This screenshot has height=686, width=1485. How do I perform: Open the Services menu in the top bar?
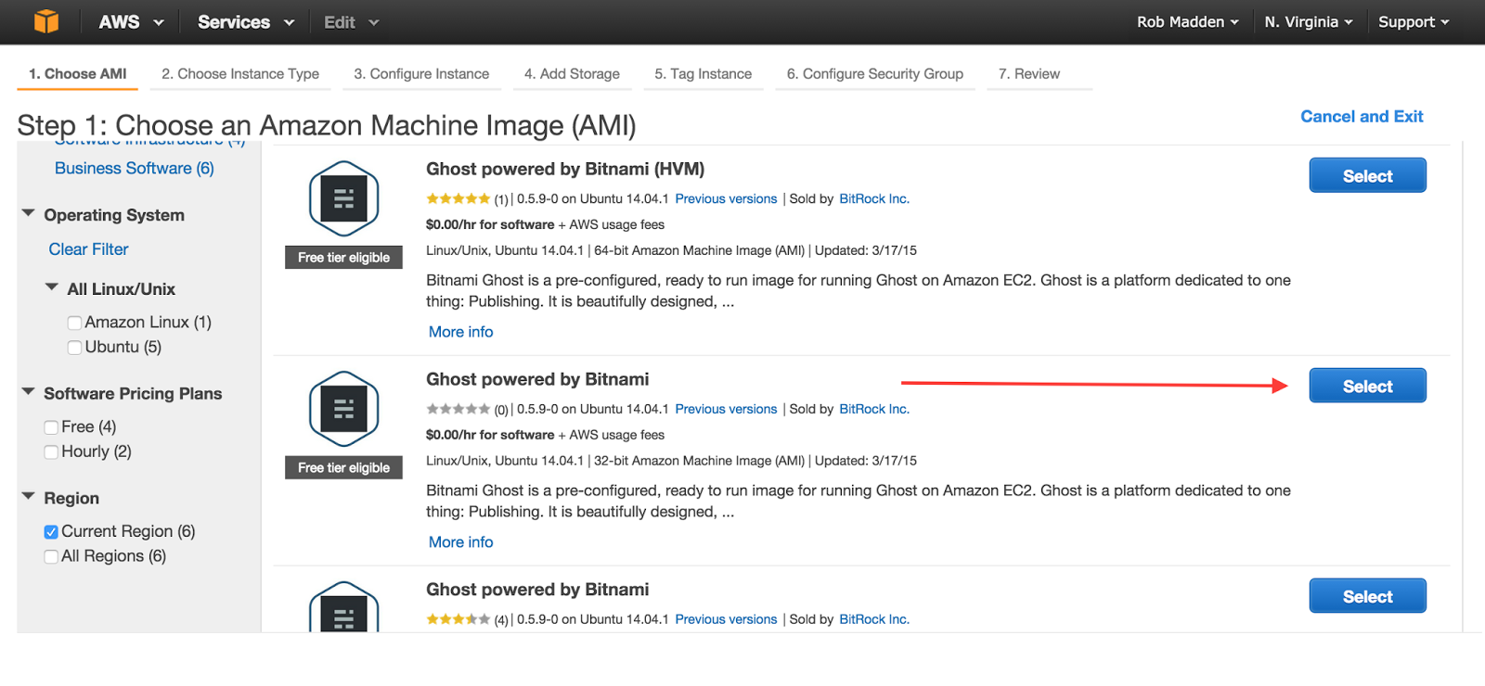click(x=245, y=22)
